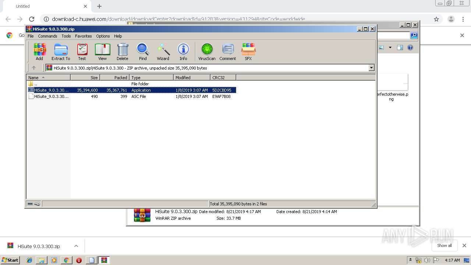Select the HiSuite Application file row

pyautogui.click(x=132, y=90)
